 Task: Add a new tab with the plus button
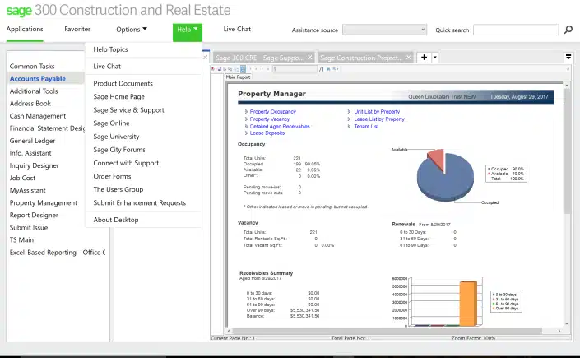pos(424,58)
